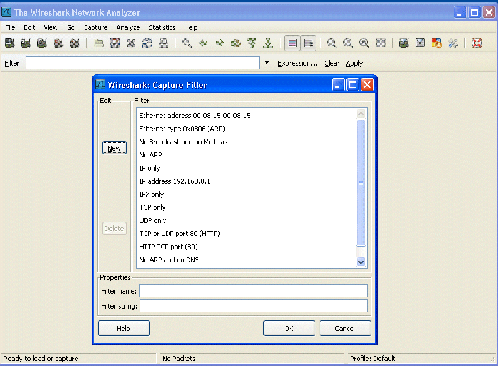
Task: Jump to last packet icon
Action: [268, 43]
